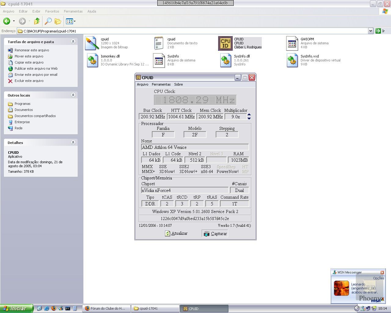Launch Firefox from quick launch bar
This screenshot has width=391, height=313.
point(54,308)
